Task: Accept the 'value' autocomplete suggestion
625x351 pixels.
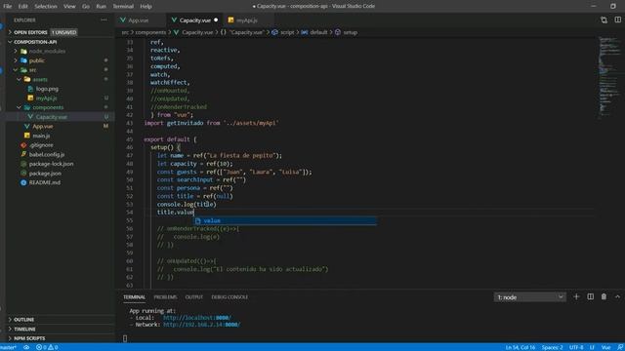Action: pos(285,220)
